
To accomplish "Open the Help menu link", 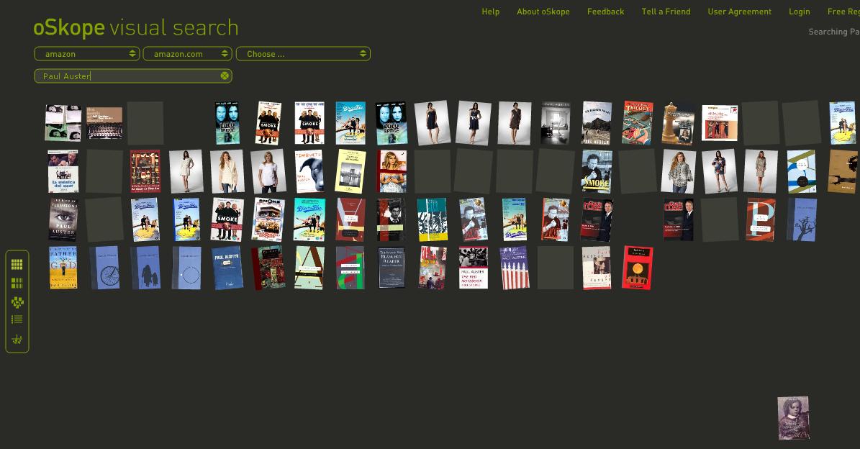I will [490, 12].
